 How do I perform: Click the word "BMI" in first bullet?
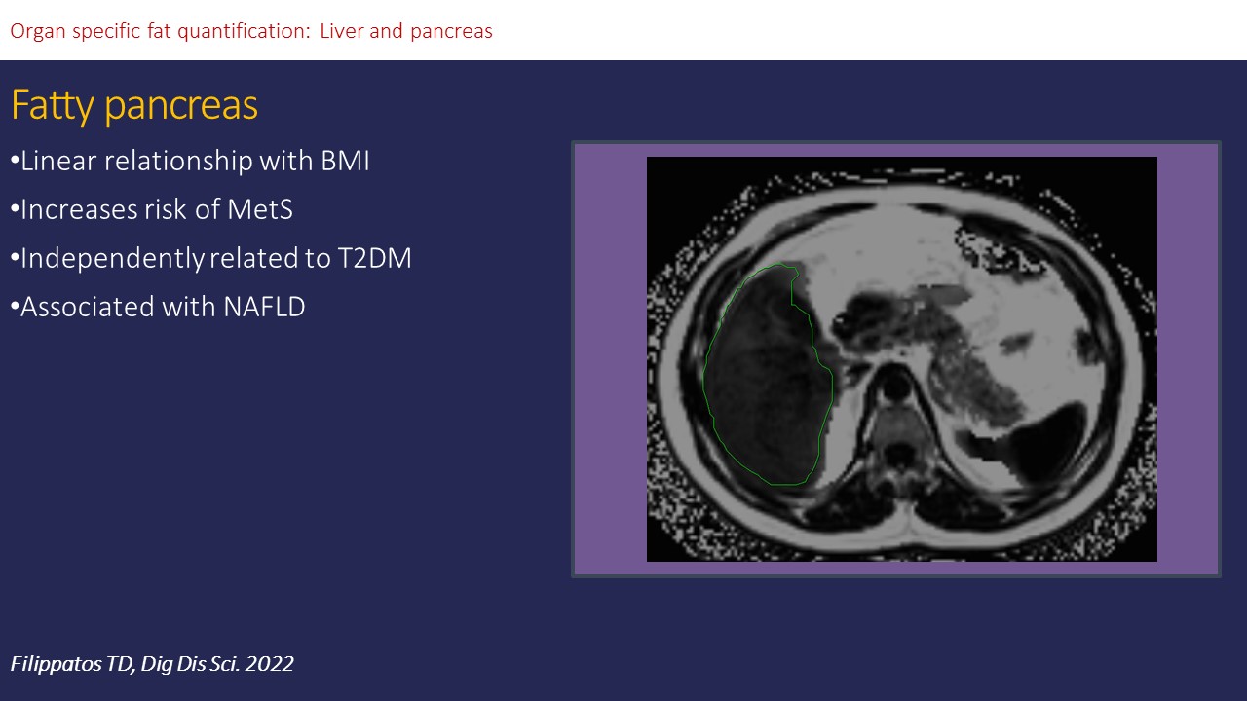345,161
